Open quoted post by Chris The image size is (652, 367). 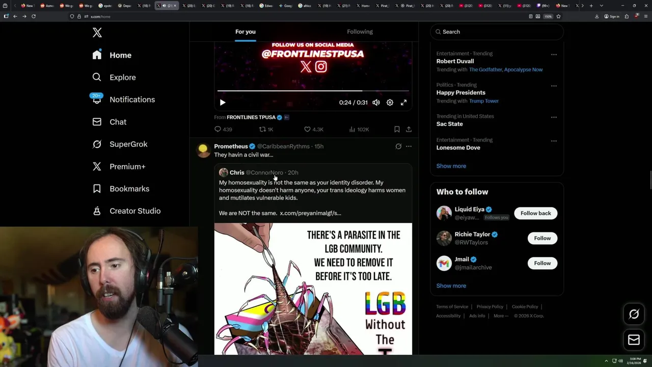[x=313, y=193]
